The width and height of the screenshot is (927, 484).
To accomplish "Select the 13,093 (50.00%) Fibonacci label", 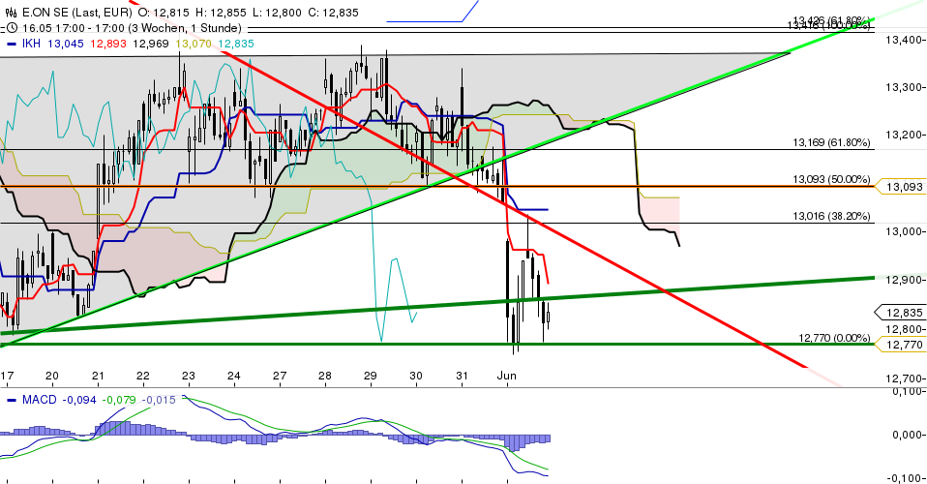I will [x=831, y=179].
